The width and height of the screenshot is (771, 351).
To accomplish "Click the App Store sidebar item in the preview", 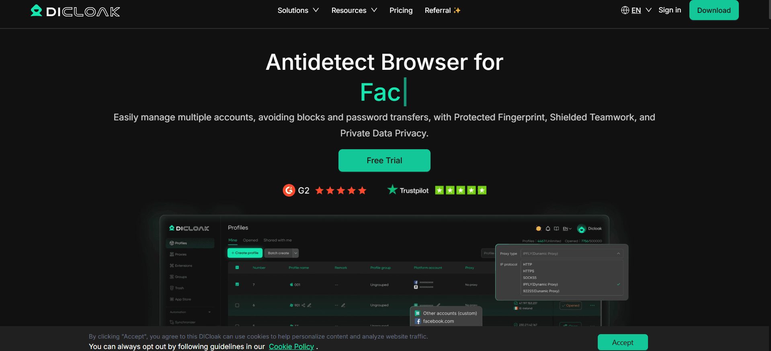I will pos(180,299).
